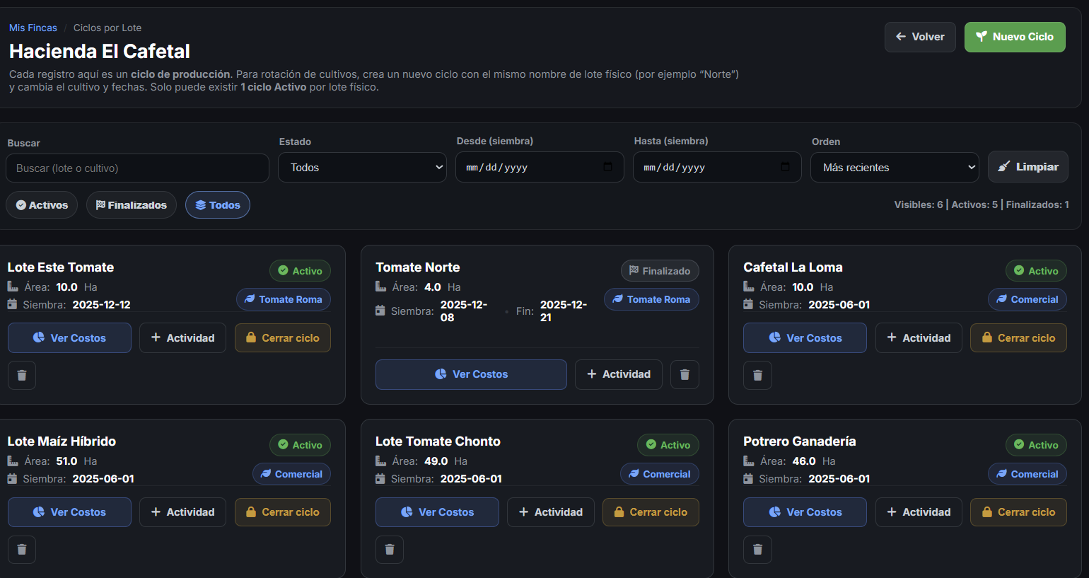Go to Mis Fincas breadcrumb
The height and width of the screenshot is (578, 1089).
click(x=33, y=28)
